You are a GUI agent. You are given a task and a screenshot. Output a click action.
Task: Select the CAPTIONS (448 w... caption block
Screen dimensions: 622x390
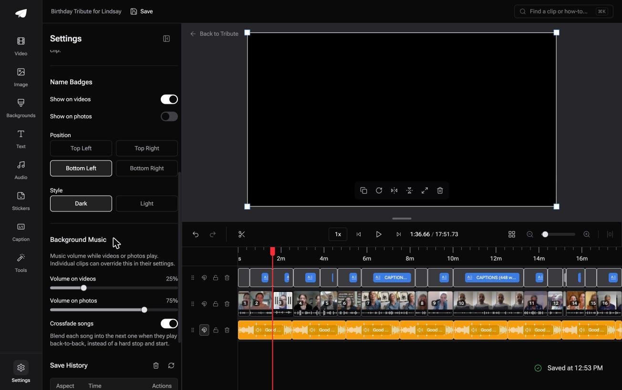(492, 278)
